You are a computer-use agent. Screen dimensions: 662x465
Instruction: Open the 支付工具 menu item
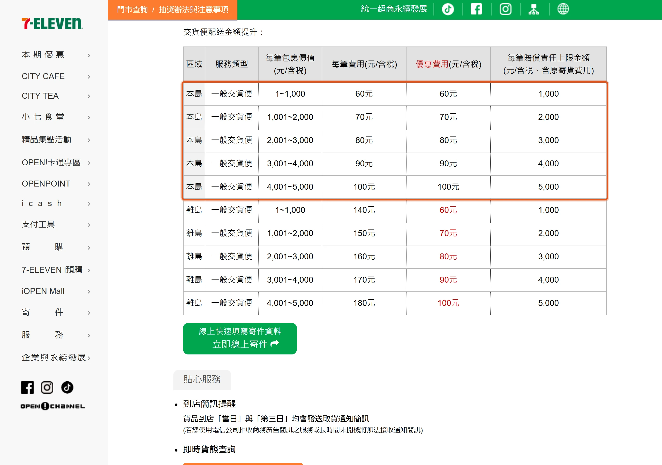(56, 224)
